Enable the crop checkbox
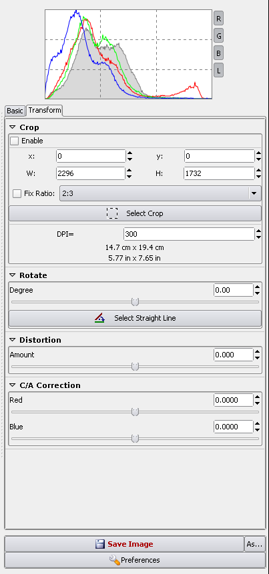Image resolution: width=269 pixels, height=574 pixels. coord(14,141)
